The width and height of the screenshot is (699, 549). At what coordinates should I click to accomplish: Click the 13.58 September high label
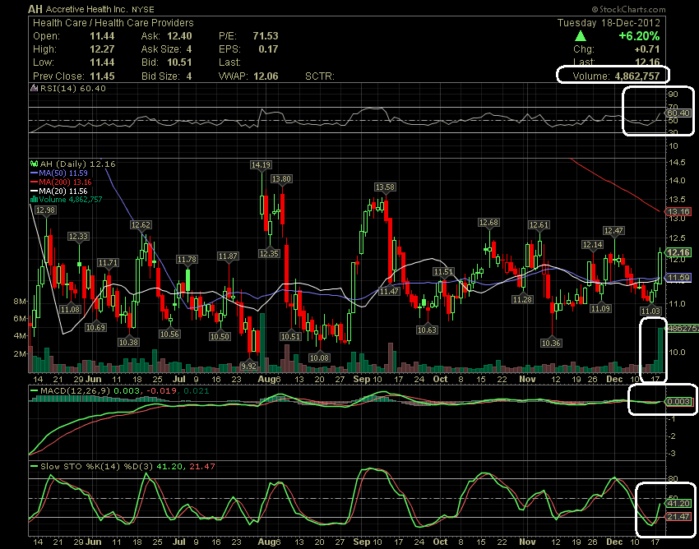click(385, 187)
